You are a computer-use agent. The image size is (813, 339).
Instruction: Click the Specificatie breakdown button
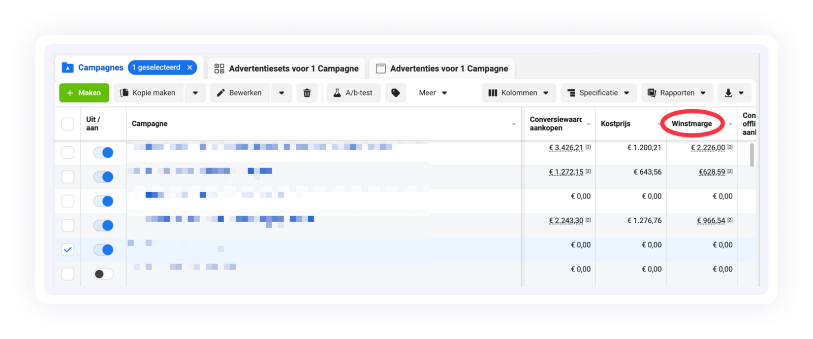598,93
